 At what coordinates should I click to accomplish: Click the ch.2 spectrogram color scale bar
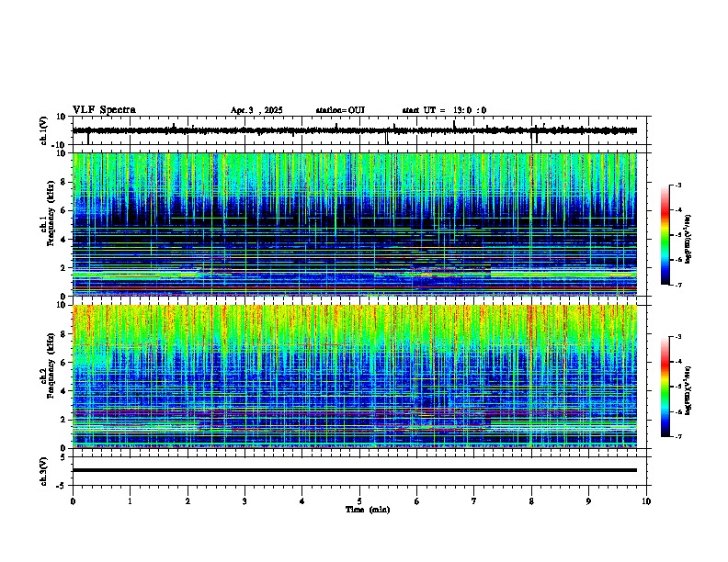[x=665, y=387]
